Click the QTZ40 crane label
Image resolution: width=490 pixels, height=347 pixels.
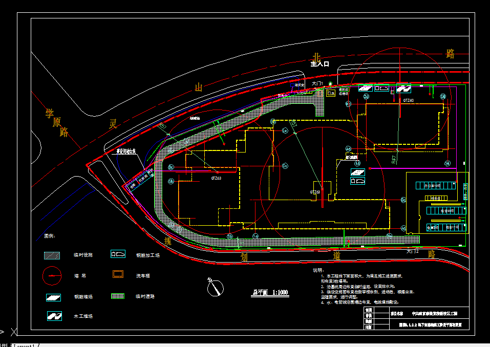(x=409, y=101)
